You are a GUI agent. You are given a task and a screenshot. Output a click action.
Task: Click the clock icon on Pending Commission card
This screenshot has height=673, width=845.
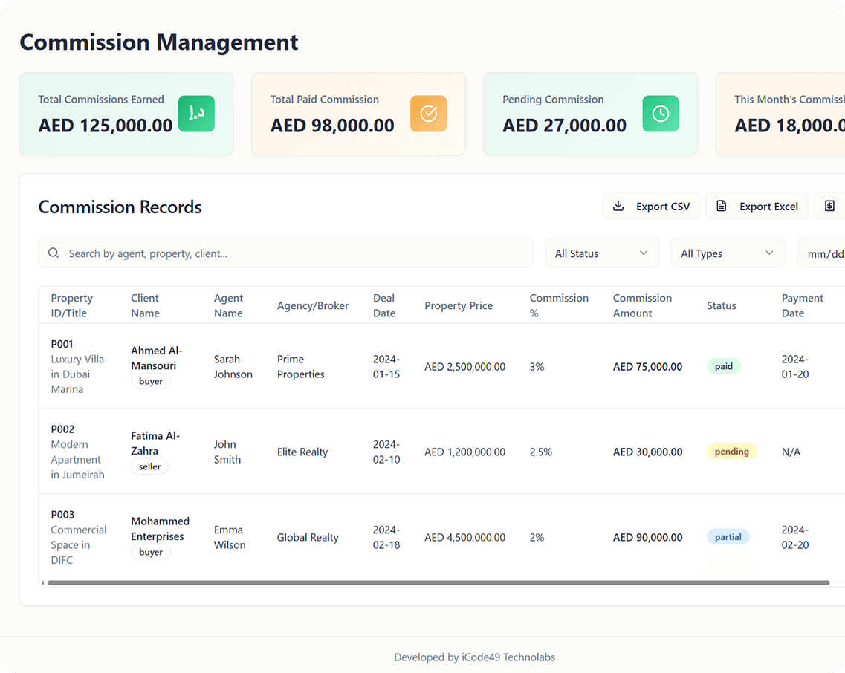[661, 114]
